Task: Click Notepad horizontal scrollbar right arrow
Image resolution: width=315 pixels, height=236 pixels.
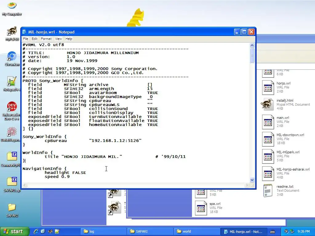Action: (247, 185)
